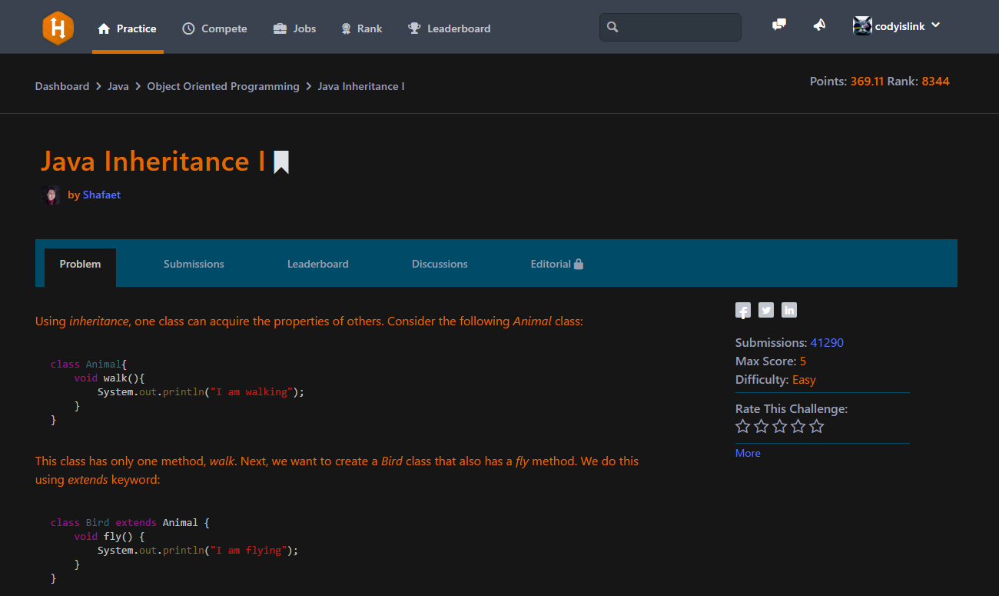Click Shafaet's author avatar
Screen dimensions: 999x596
coord(51,195)
